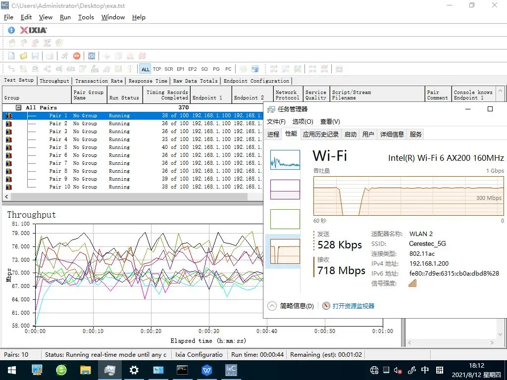Sort by the Endpoint 1 column header
This screenshot has height=380, width=507.
coord(211,95)
